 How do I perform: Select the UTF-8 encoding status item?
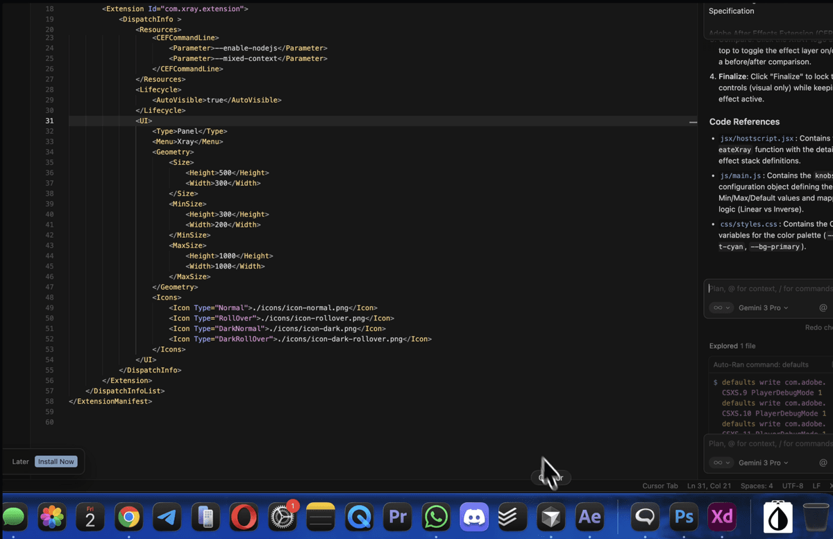(x=792, y=486)
